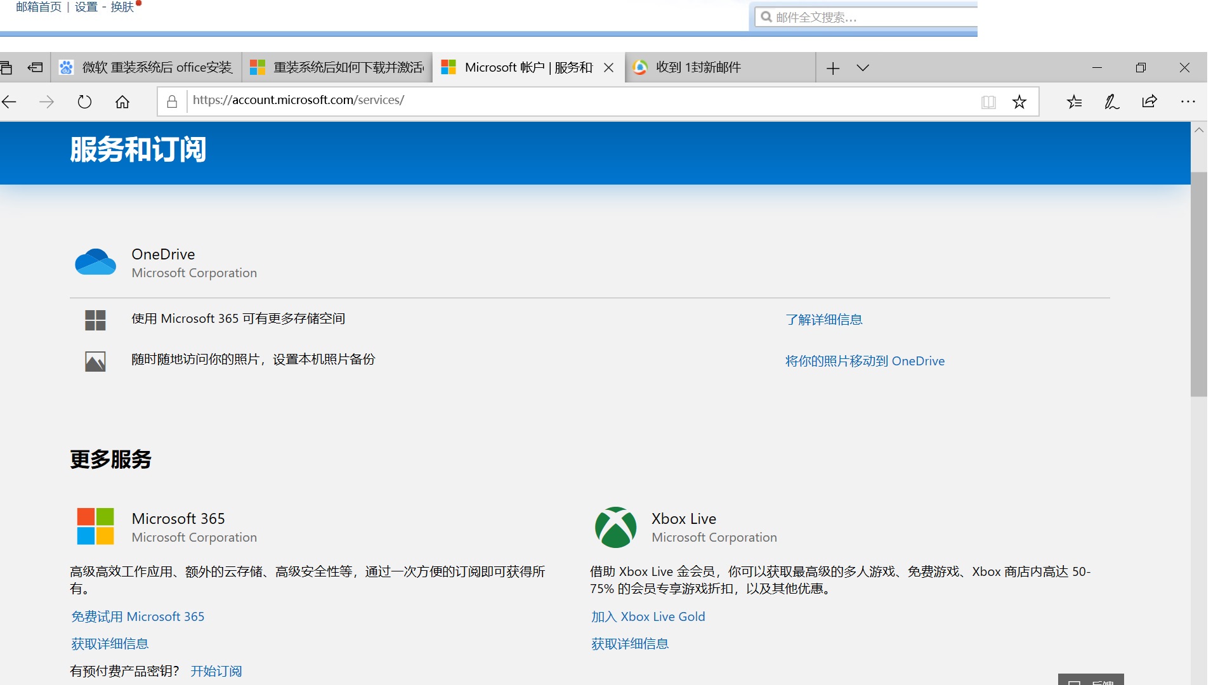Screen dimensions: 1218x685
Task: Click the lock icon beside the URL
Action: (172, 101)
